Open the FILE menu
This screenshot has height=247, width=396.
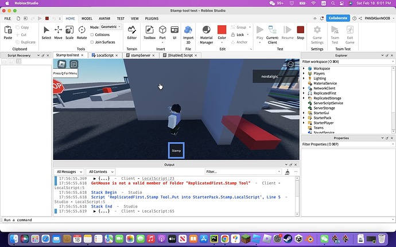(7, 18)
